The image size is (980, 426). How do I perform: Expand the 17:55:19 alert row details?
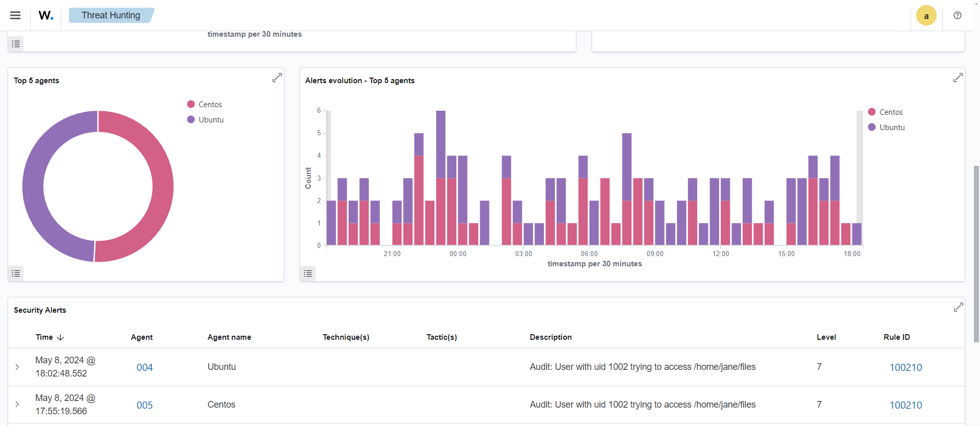pyautogui.click(x=17, y=405)
